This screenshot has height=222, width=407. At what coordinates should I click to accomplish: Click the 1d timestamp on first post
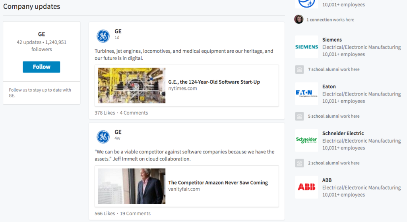[117, 38]
